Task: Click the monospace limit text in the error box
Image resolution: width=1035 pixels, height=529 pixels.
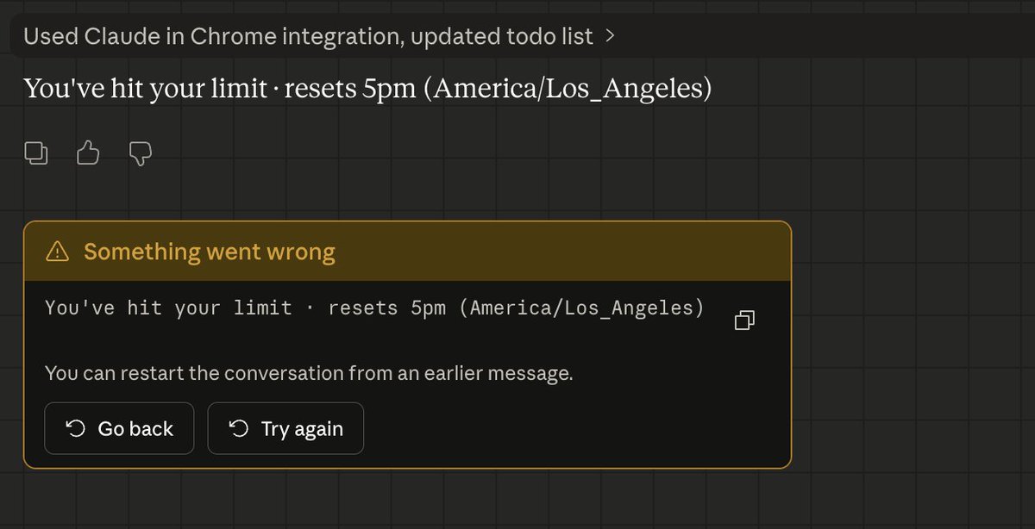Action: pyautogui.click(x=374, y=308)
